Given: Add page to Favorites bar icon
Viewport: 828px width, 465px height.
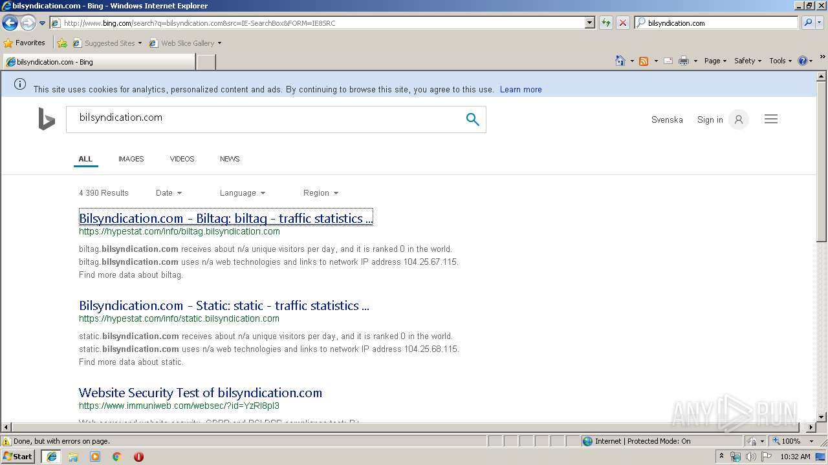Looking at the screenshot, I should coord(62,43).
